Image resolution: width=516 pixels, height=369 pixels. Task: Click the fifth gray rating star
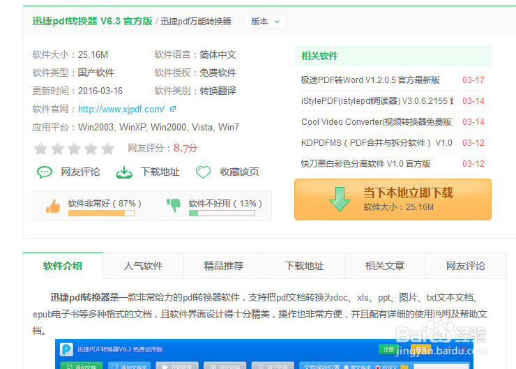pyautogui.click(x=107, y=149)
